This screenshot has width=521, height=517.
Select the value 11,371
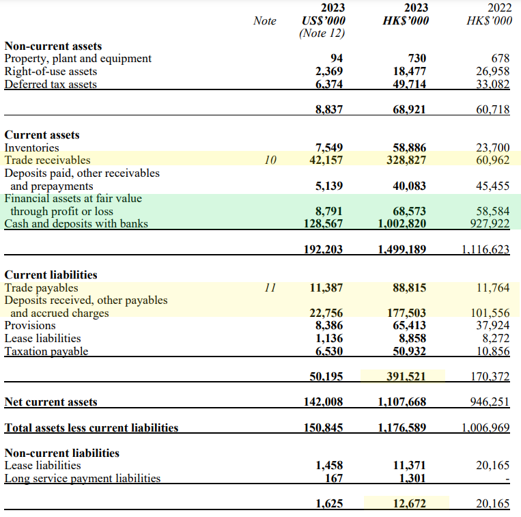pyautogui.click(x=410, y=466)
